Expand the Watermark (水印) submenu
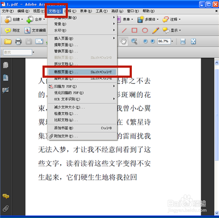The image size is (219, 218). pos(82,31)
